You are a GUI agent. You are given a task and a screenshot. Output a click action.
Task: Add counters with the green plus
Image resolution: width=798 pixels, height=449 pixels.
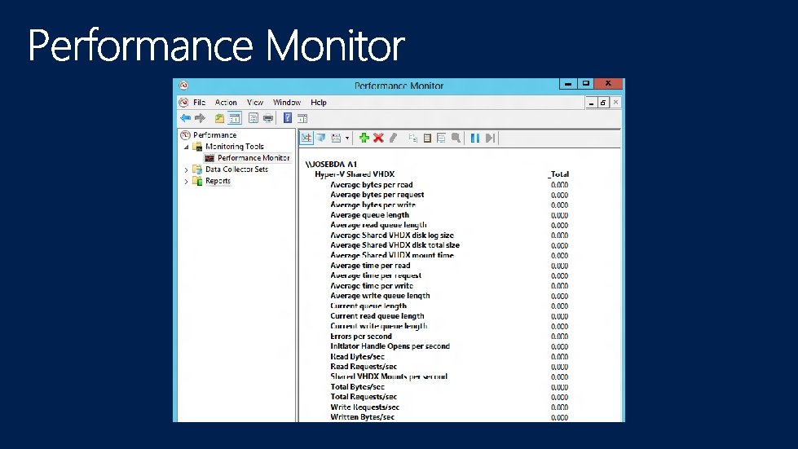click(364, 138)
